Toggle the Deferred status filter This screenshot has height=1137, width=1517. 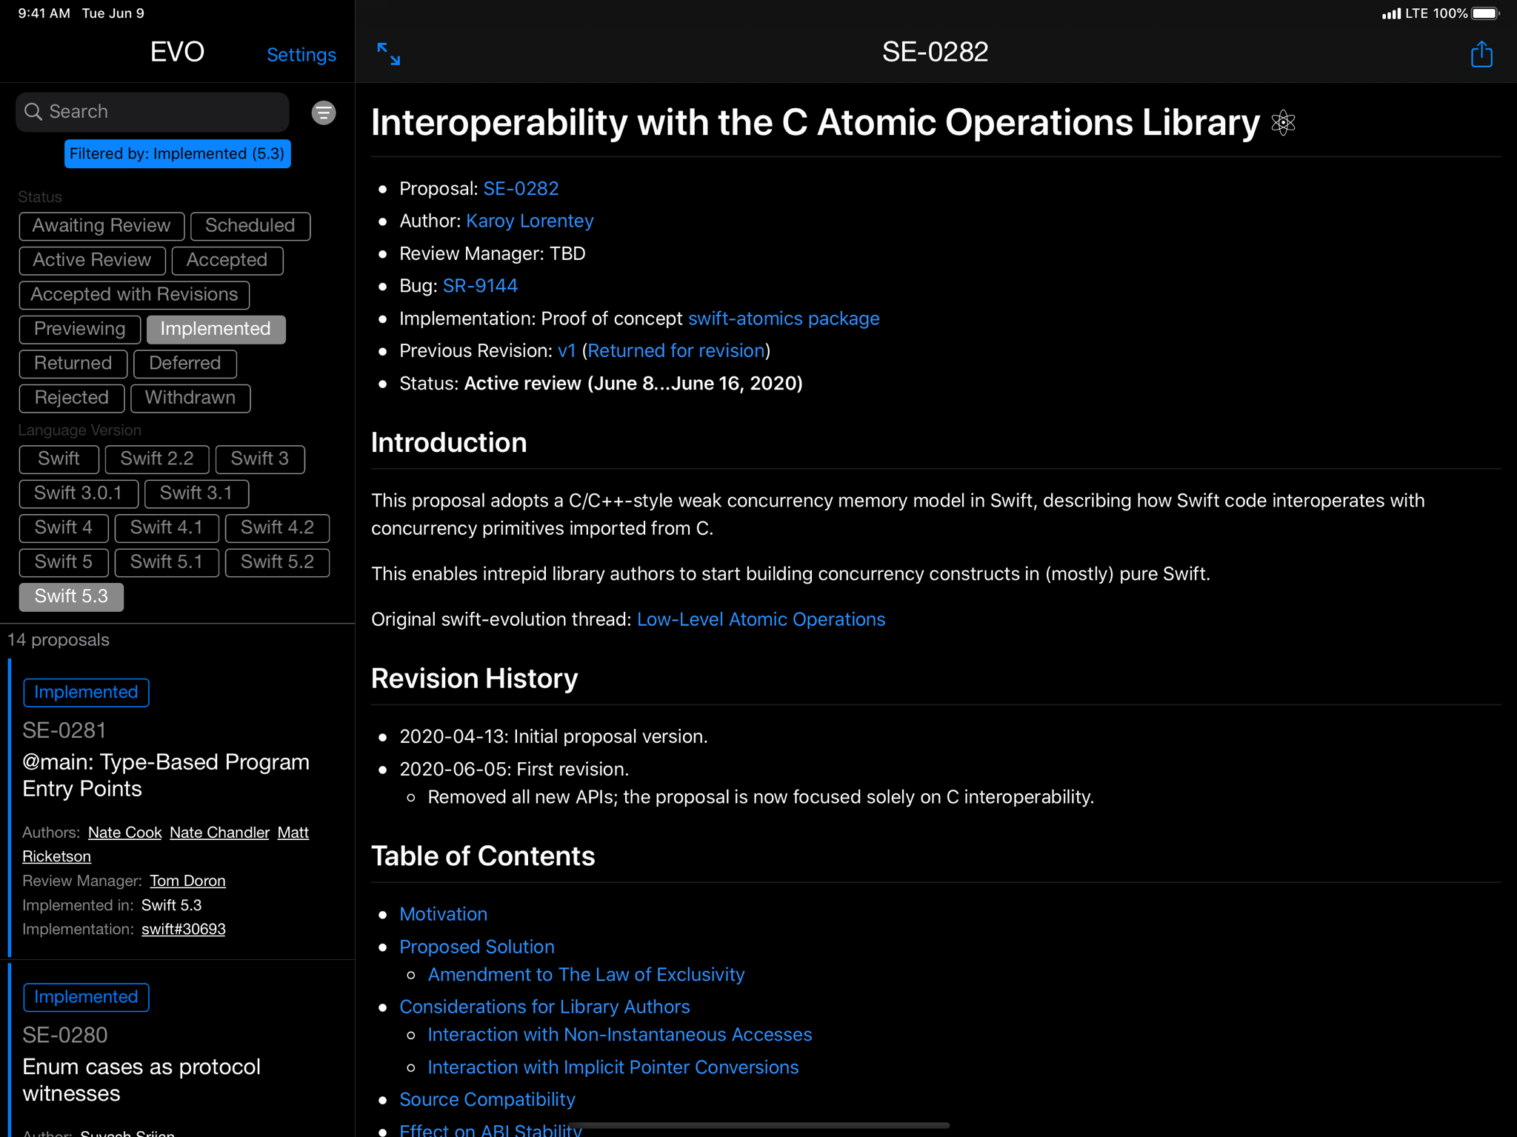[185, 364]
